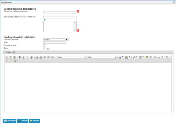Remove the e-mail attribute with red X
This screenshot has height=124, width=176.
pyautogui.click(x=78, y=11)
